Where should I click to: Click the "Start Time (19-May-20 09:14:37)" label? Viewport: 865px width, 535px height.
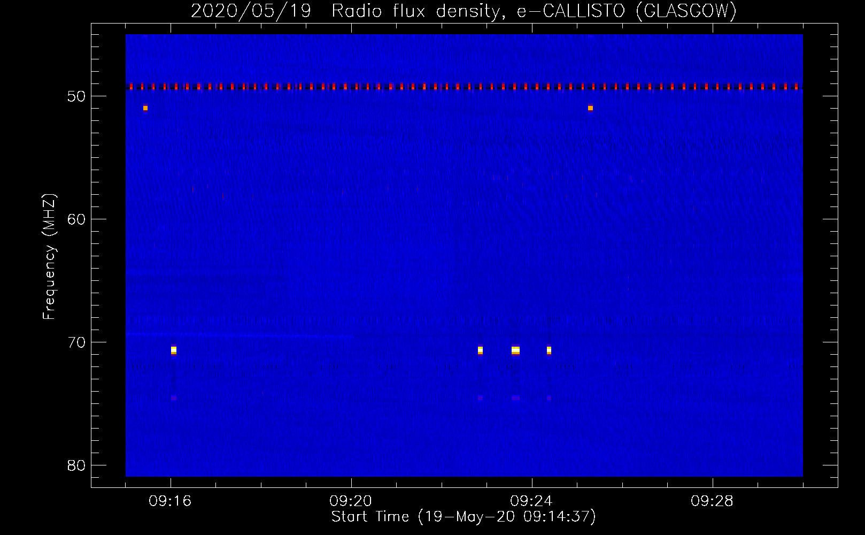click(464, 517)
